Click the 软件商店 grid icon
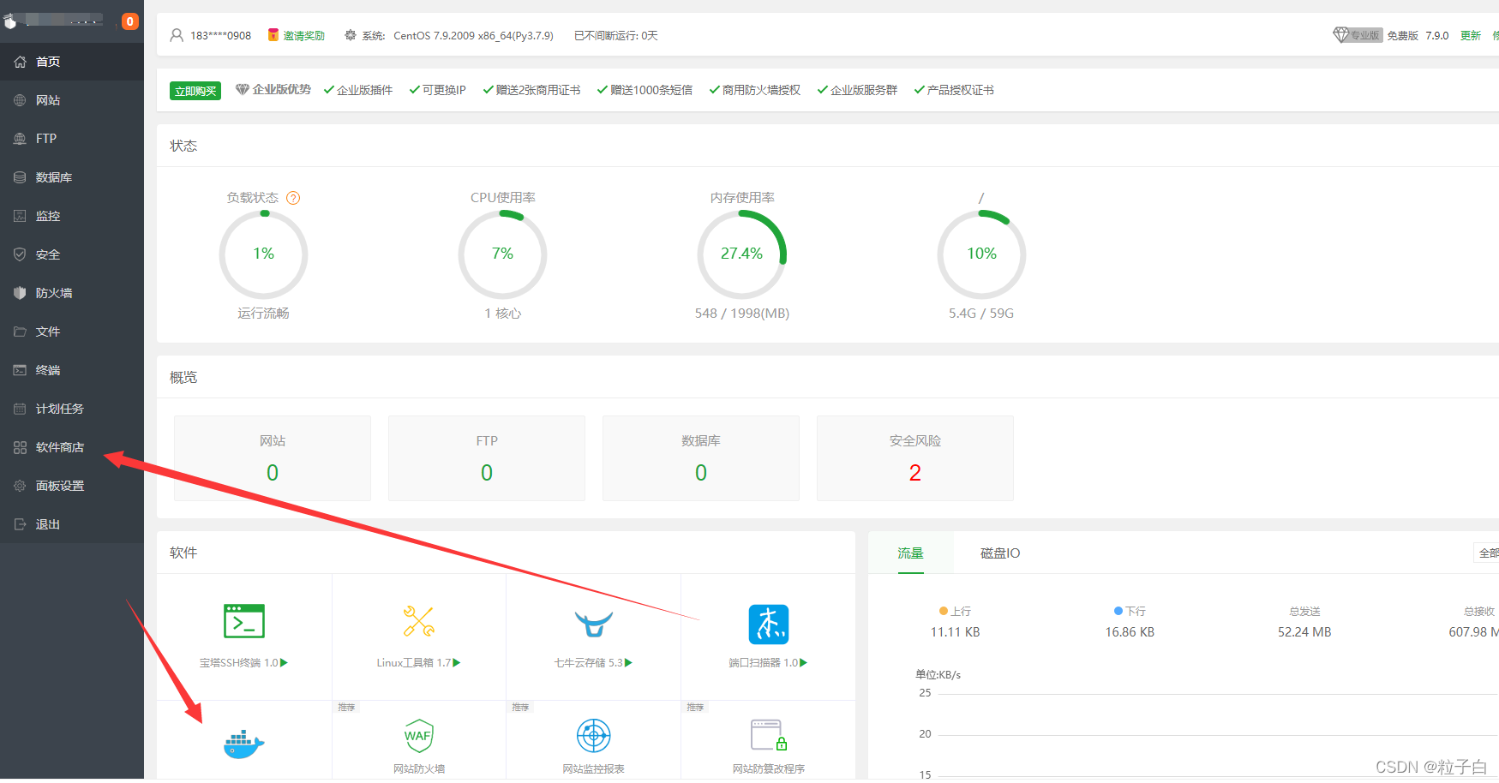 20,447
